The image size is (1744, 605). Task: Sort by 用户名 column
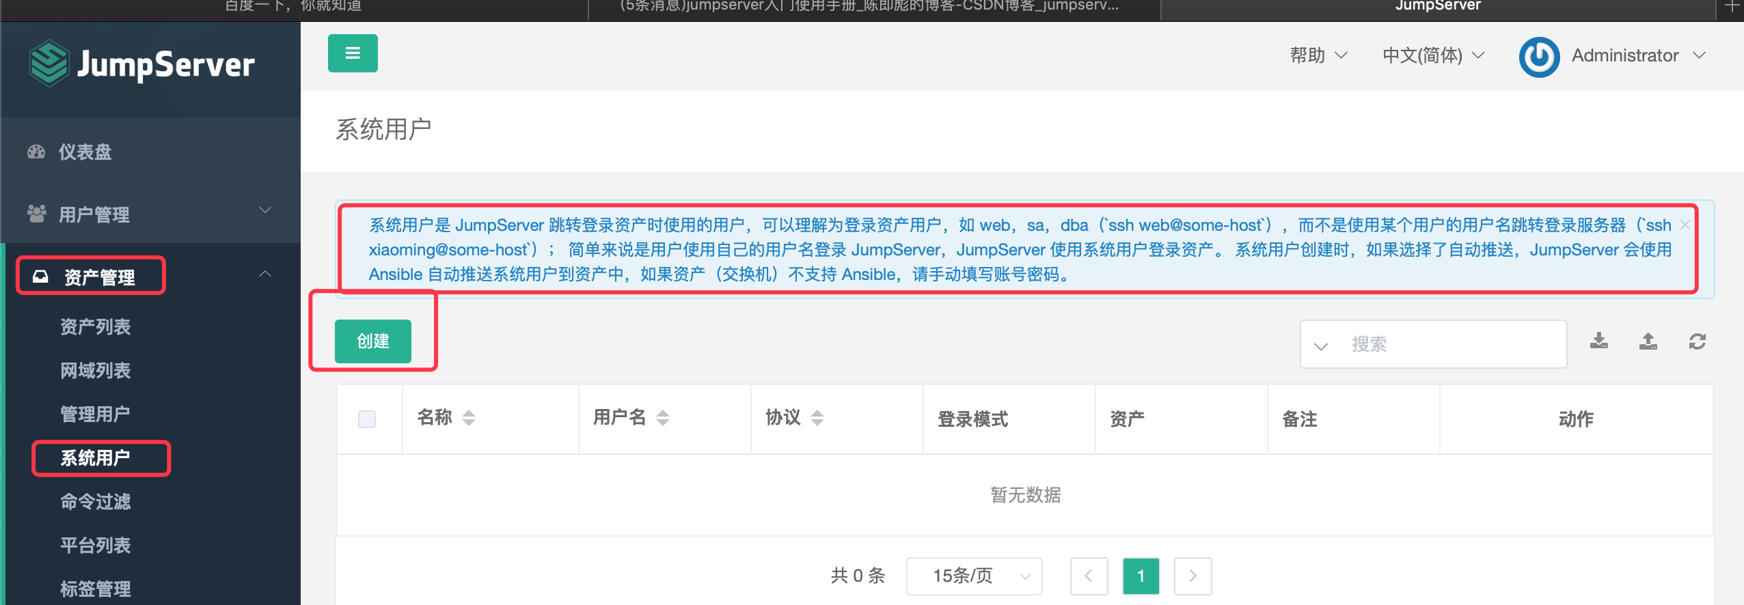click(663, 417)
